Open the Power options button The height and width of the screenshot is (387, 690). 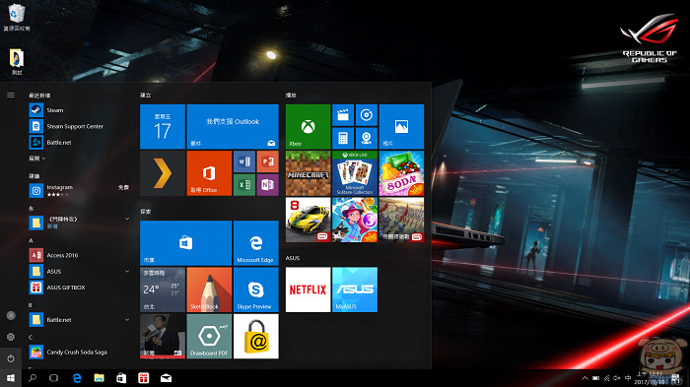11,358
